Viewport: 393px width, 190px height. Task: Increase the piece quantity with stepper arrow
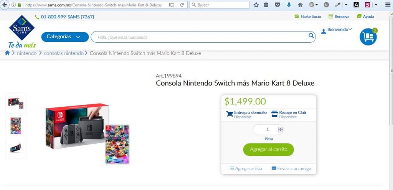(x=281, y=128)
